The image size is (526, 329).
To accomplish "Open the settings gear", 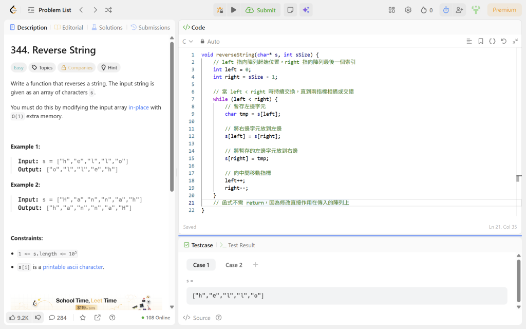I will pyautogui.click(x=408, y=10).
